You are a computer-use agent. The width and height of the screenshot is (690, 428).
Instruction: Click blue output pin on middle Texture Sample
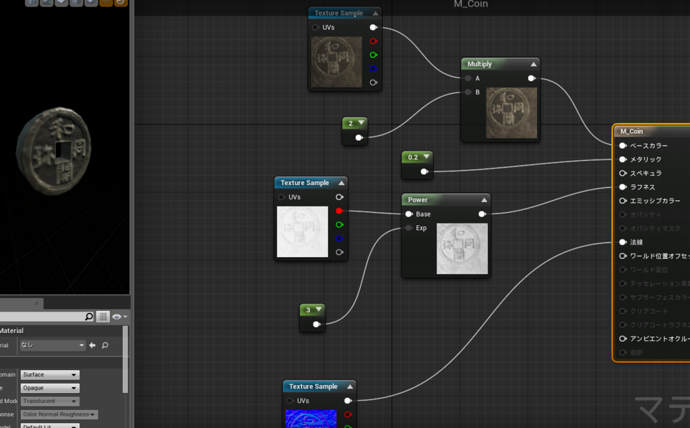340,238
